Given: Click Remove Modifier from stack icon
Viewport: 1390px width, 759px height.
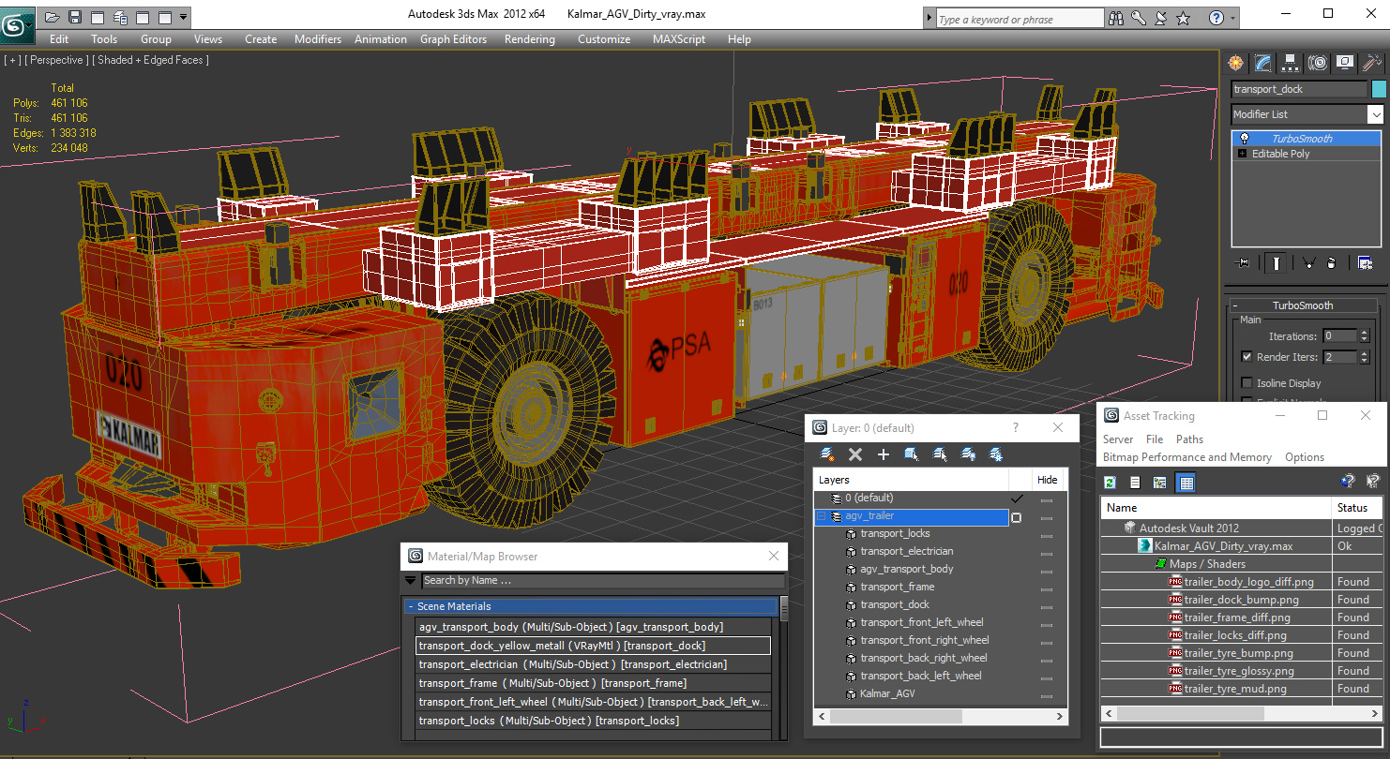Looking at the screenshot, I should click(1331, 263).
